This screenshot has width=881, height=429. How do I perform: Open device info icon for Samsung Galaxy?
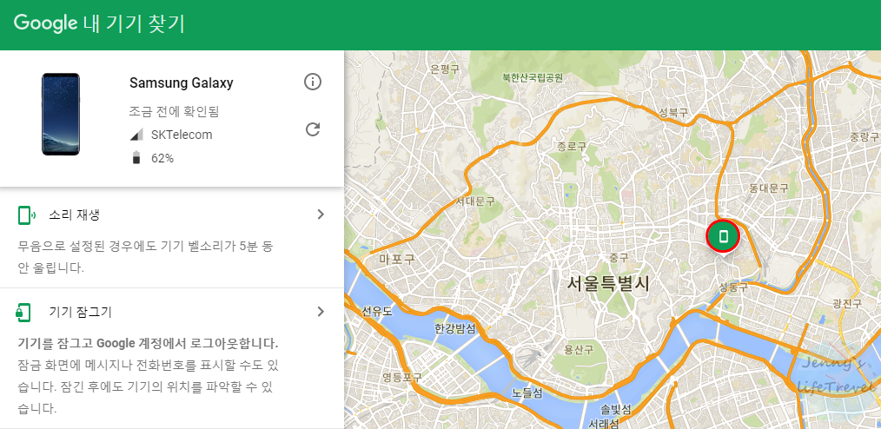pyautogui.click(x=313, y=82)
